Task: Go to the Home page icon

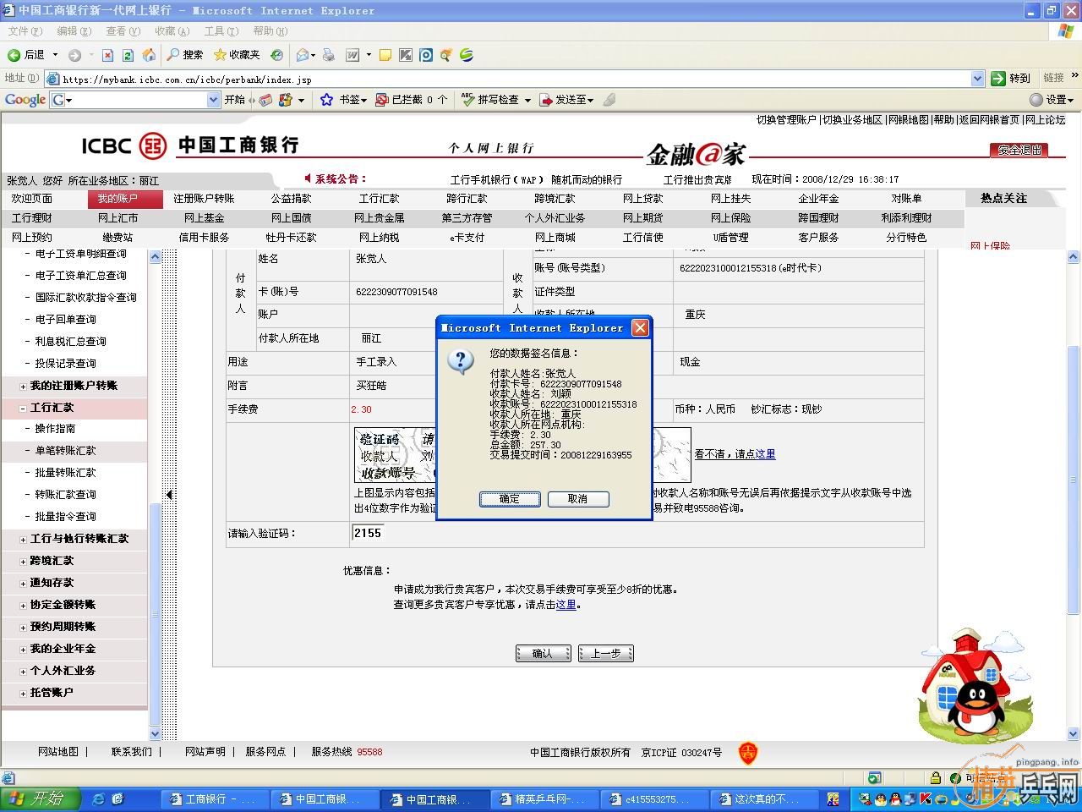Action: click(149, 55)
